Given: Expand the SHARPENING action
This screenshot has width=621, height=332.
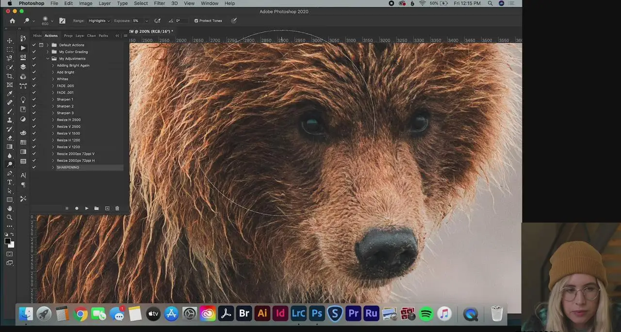Looking at the screenshot, I should tap(53, 167).
